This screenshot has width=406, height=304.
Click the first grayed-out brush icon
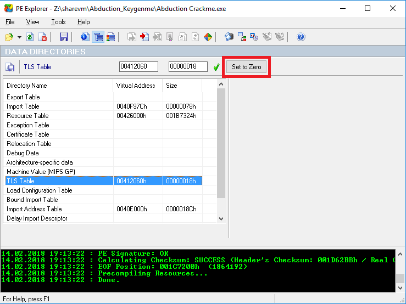267,37
